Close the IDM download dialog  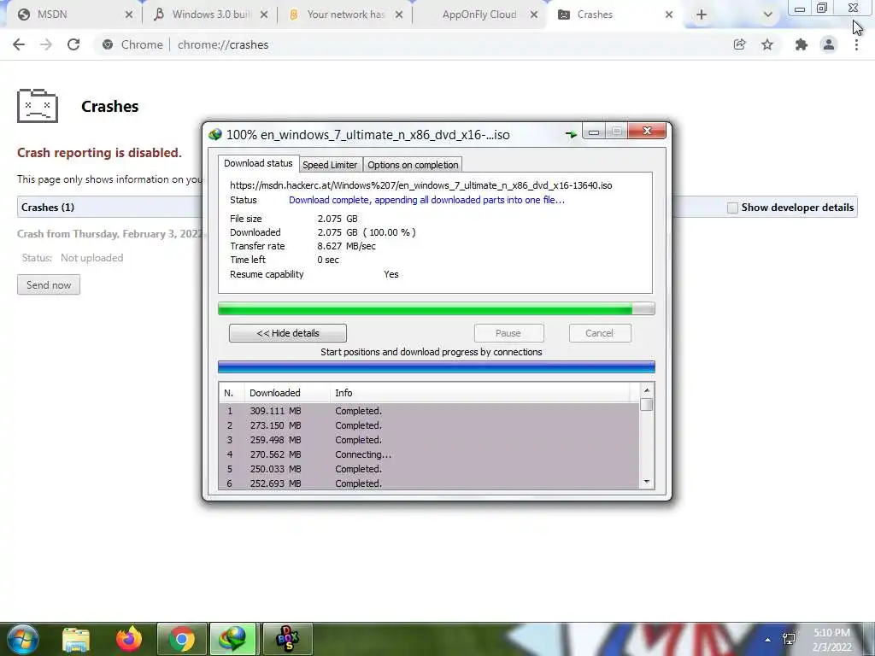[x=648, y=131]
